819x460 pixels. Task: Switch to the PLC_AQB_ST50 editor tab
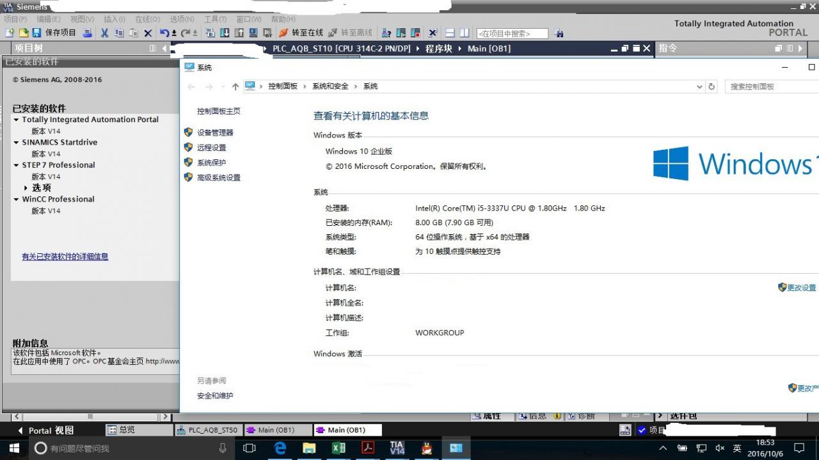point(208,430)
